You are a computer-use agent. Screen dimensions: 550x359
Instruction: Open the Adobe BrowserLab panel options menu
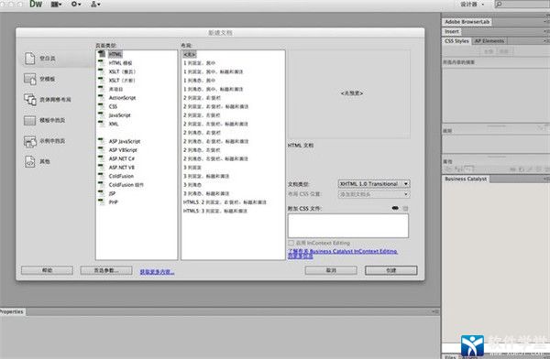point(546,22)
